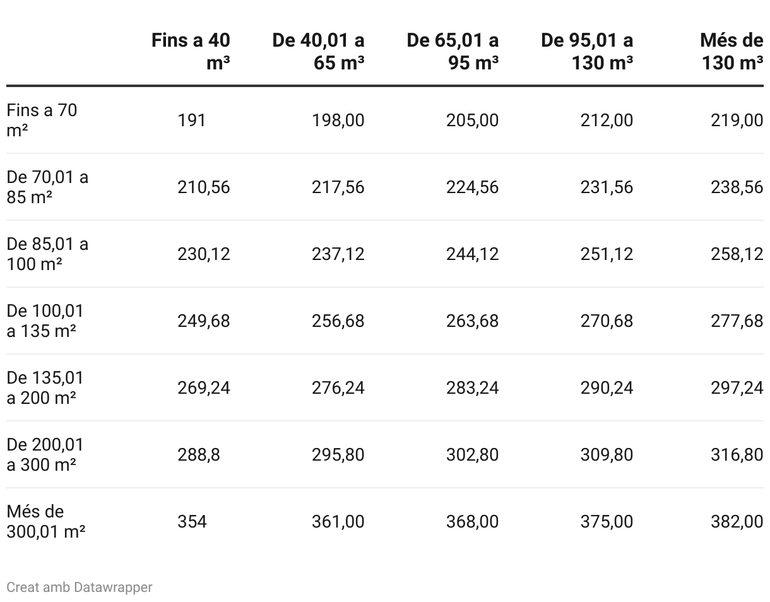Select the cell showing 382,00
The height and width of the screenshot is (602, 770).
click(x=737, y=521)
